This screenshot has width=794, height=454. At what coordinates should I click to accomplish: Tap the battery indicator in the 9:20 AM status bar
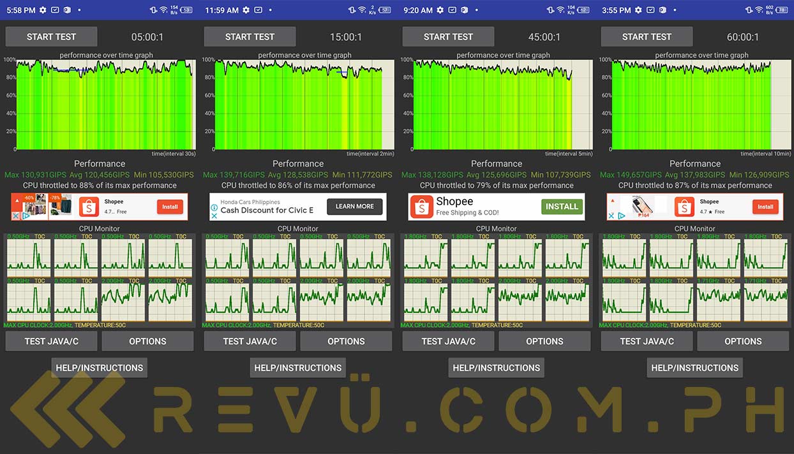click(585, 10)
